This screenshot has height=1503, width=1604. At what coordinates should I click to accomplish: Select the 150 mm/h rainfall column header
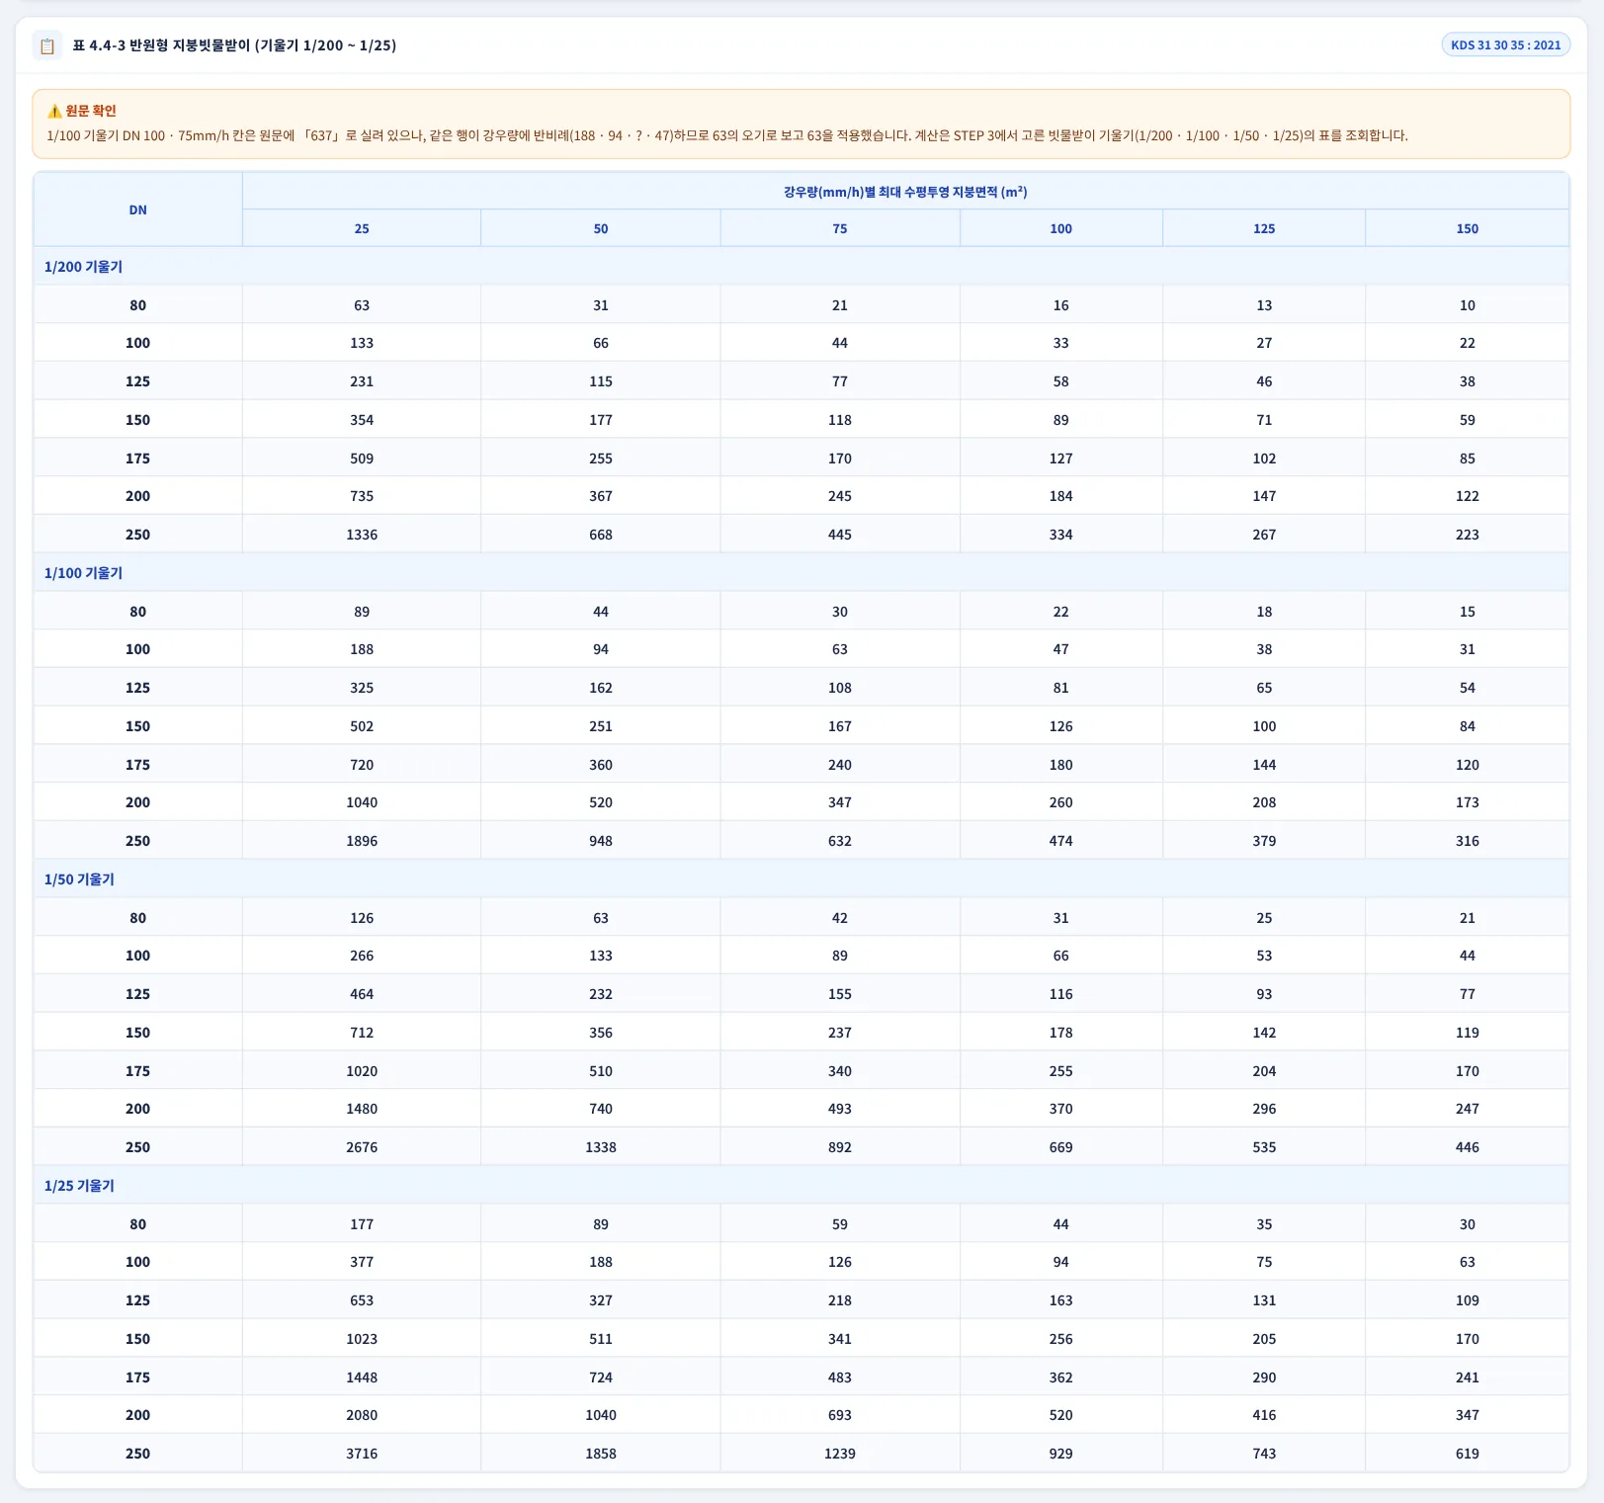tap(1468, 228)
